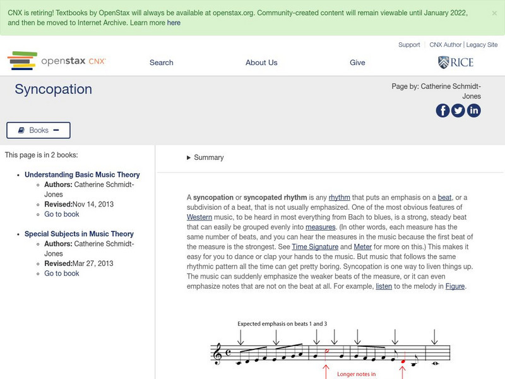The image size is (505, 379).
Task: Open the About Us menu
Action: tap(261, 63)
